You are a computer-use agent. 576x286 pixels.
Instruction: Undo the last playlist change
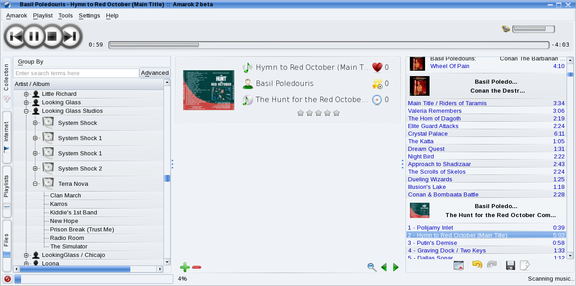[477, 265]
